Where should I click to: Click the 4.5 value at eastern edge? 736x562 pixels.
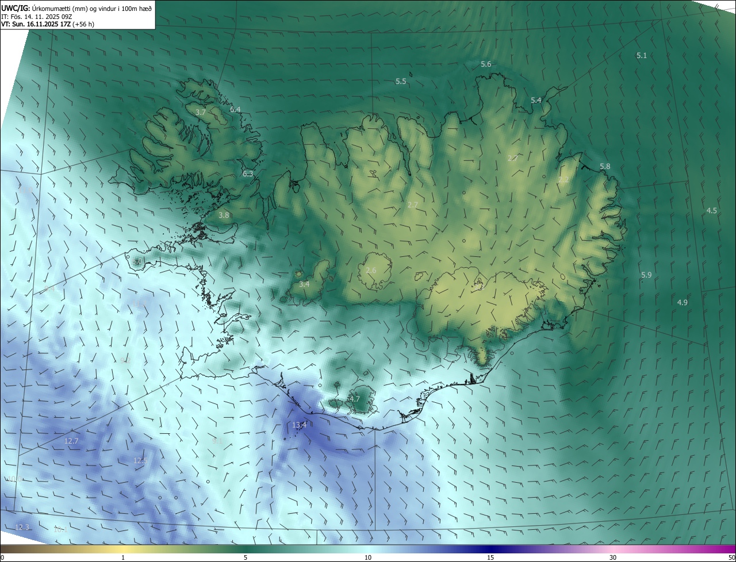[x=711, y=211]
